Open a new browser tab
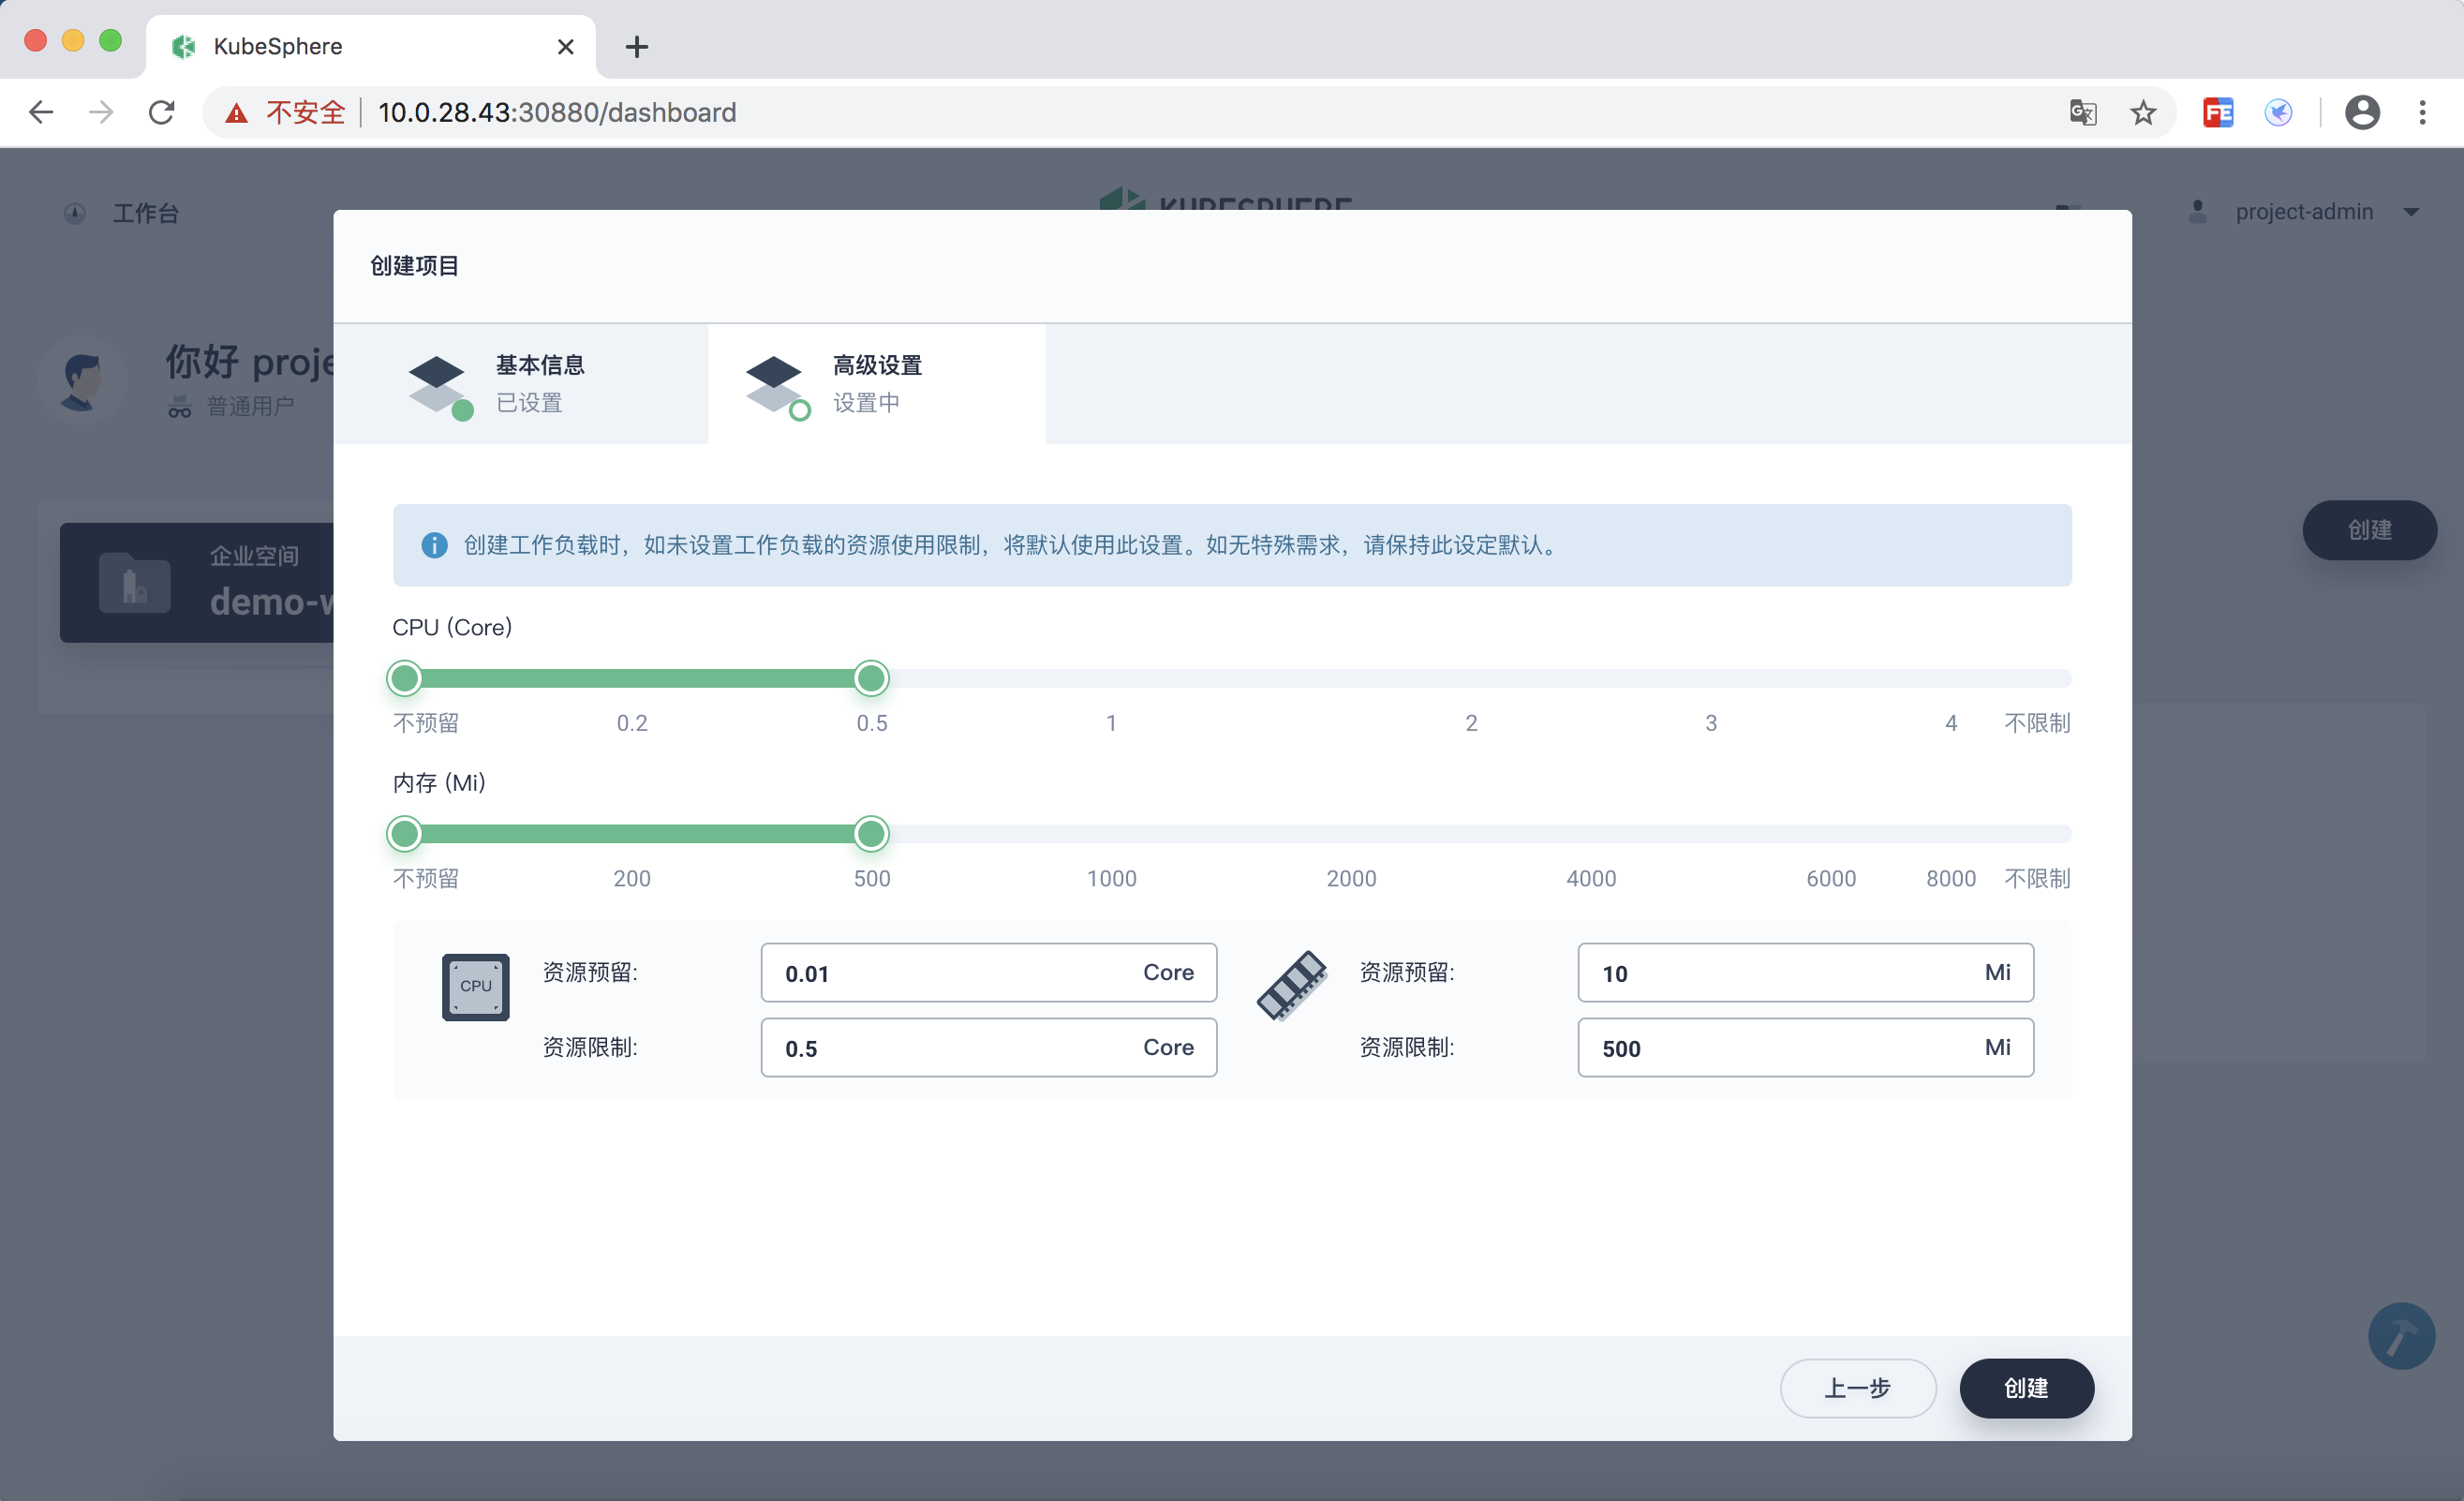This screenshot has width=2464, height=1501. (637, 47)
